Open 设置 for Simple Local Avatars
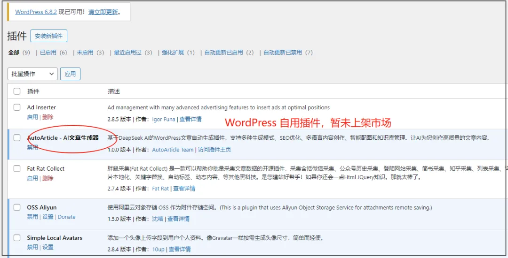This screenshot has width=508, height=258. coord(48,247)
